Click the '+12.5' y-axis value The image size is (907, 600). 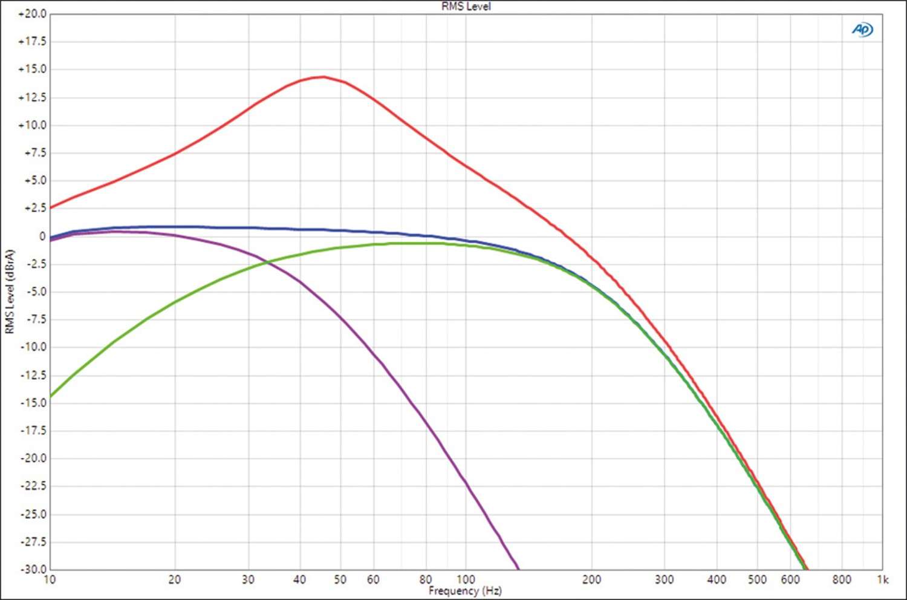click(x=32, y=97)
